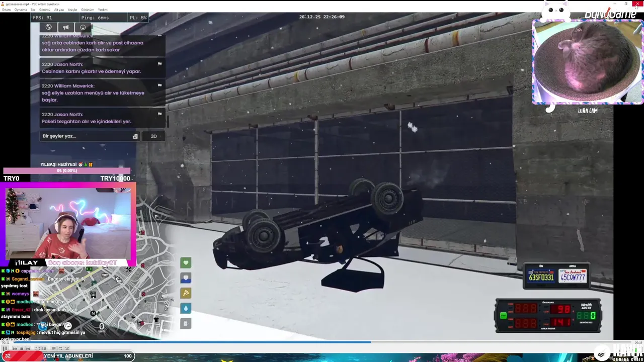Open the Oynatma menu
The height and width of the screenshot is (362, 644).
point(21,10)
